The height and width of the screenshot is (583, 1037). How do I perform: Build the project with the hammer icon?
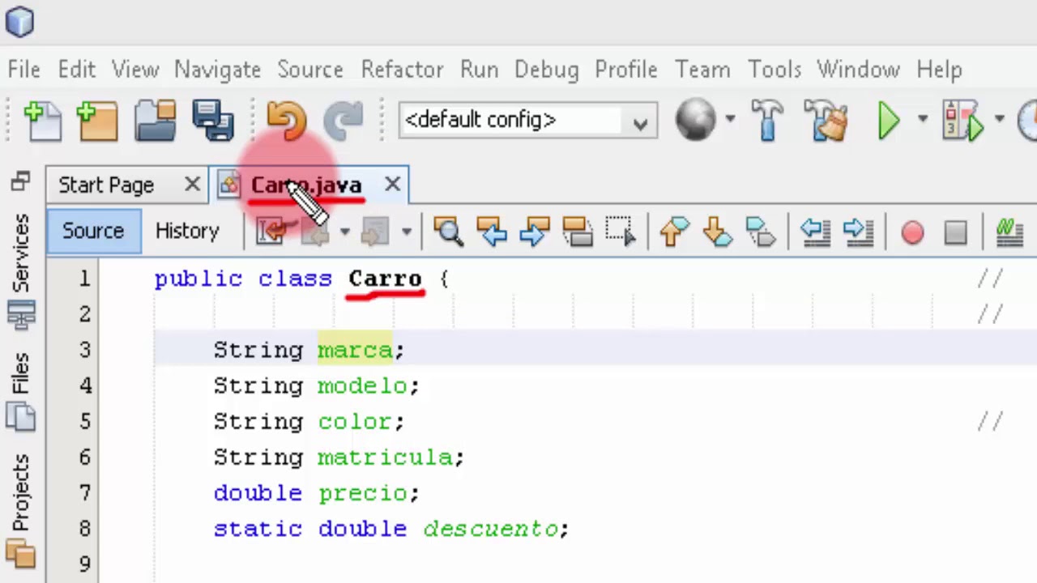(767, 121)
